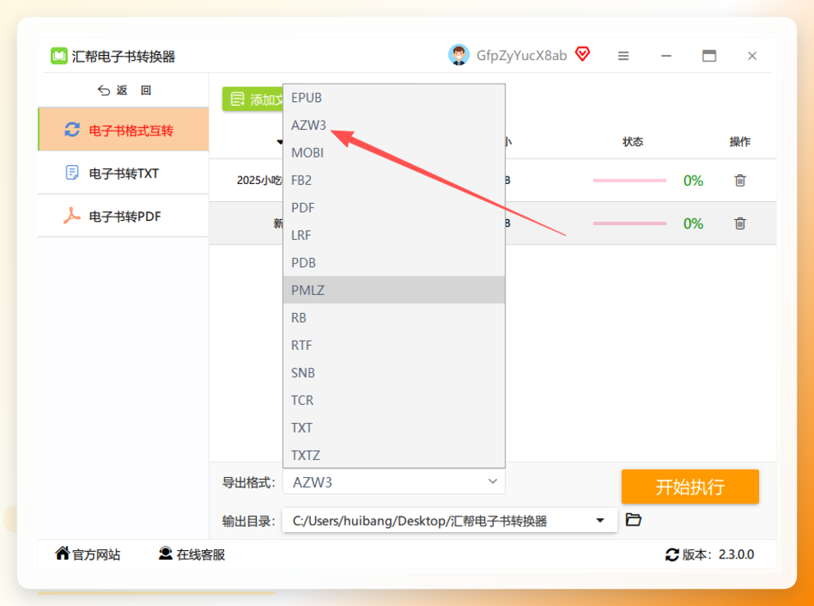Delete the 2025小吃 file row

[x=740, y=180]
